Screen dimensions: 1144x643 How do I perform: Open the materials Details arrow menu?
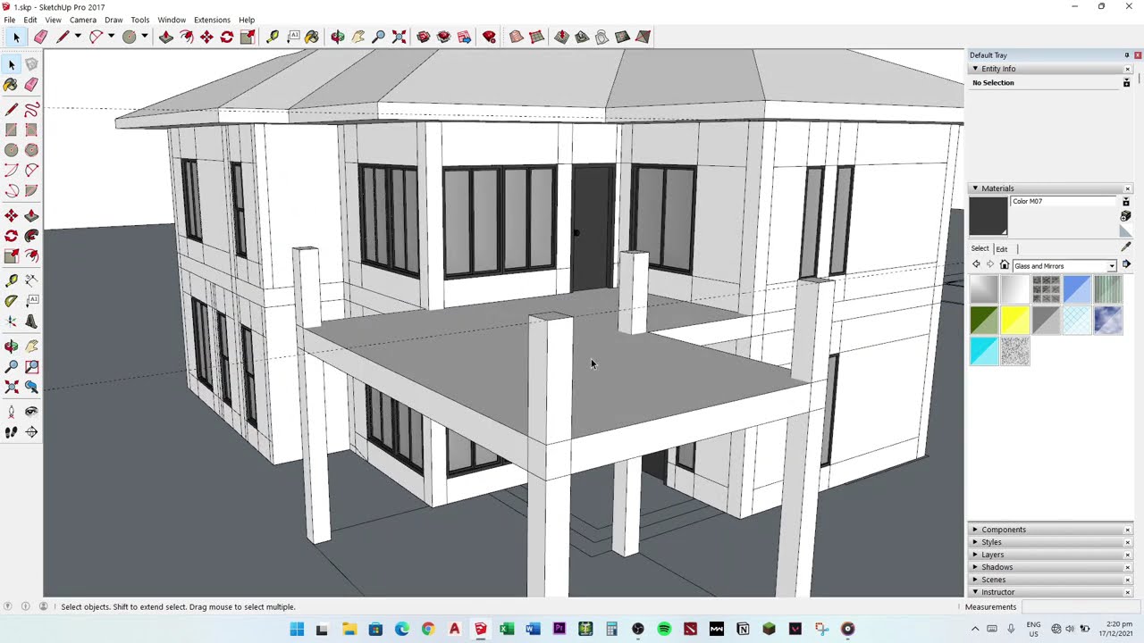1126,265
